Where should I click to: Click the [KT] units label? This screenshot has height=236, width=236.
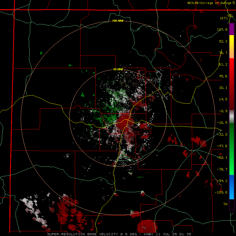[x=224, y=18]
